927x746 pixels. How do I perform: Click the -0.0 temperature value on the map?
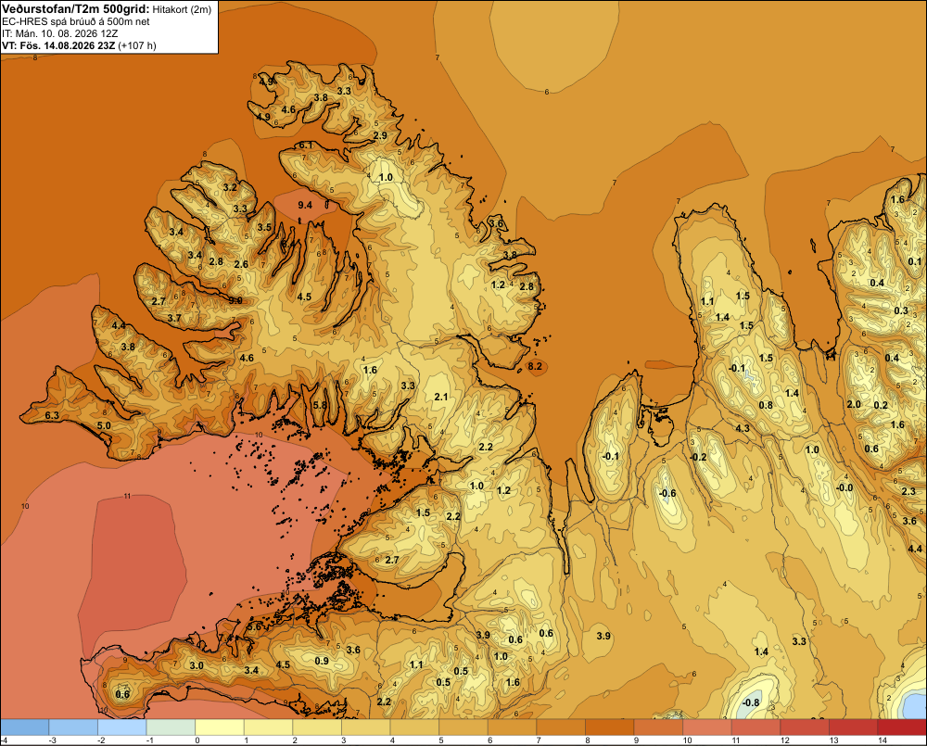(844, 487)
